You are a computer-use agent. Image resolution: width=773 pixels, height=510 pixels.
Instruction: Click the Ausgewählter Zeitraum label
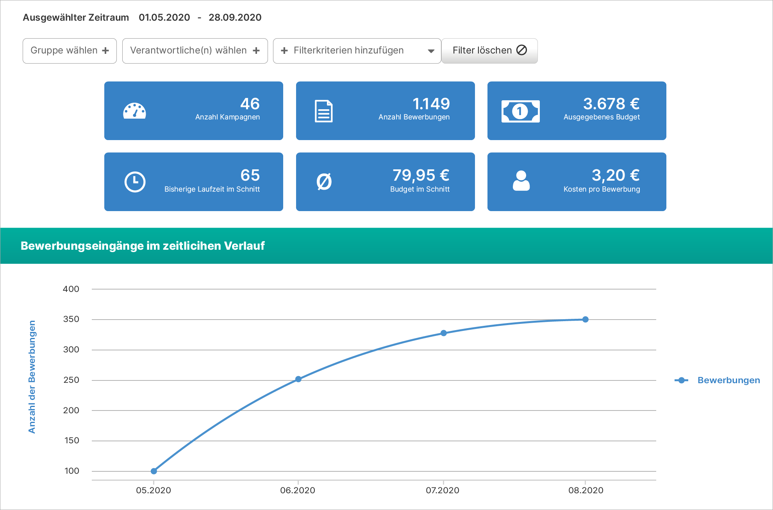[x=76, y=18]
